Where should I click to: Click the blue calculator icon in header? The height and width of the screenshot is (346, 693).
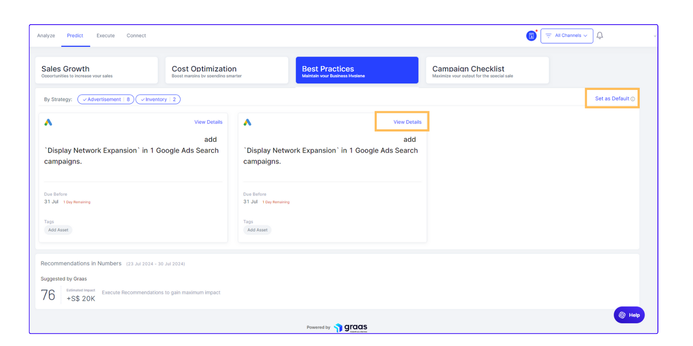pos(531,36)
